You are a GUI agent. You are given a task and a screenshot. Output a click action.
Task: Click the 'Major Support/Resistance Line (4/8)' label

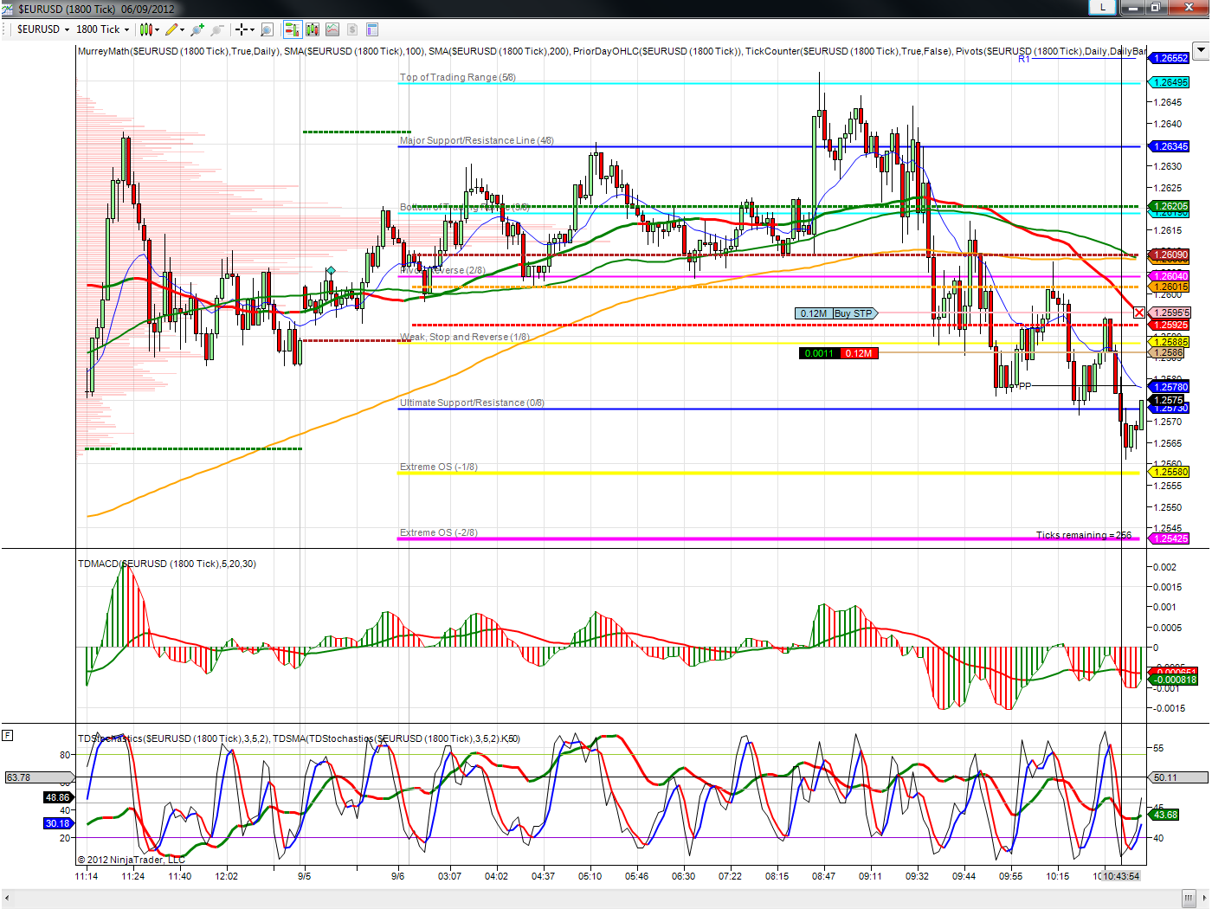click(477, 140)
